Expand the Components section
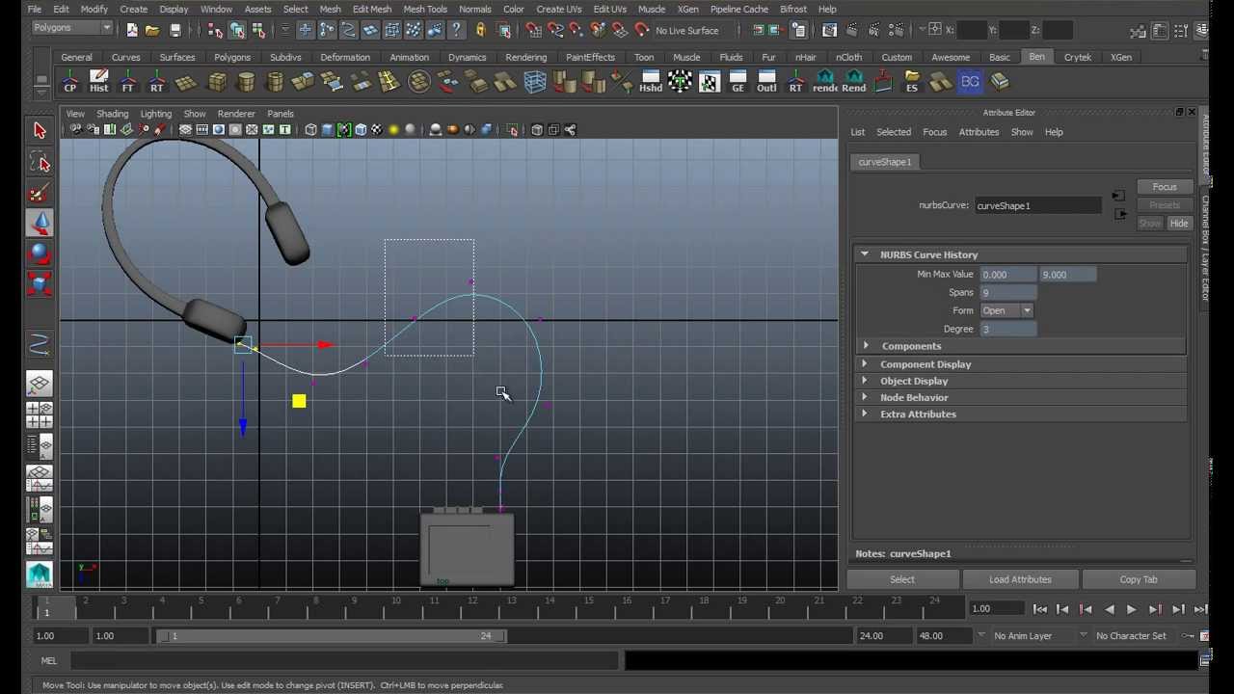The height and width of the screenshot is (694, 1234). pyautogui.click(x=865, y=346)
